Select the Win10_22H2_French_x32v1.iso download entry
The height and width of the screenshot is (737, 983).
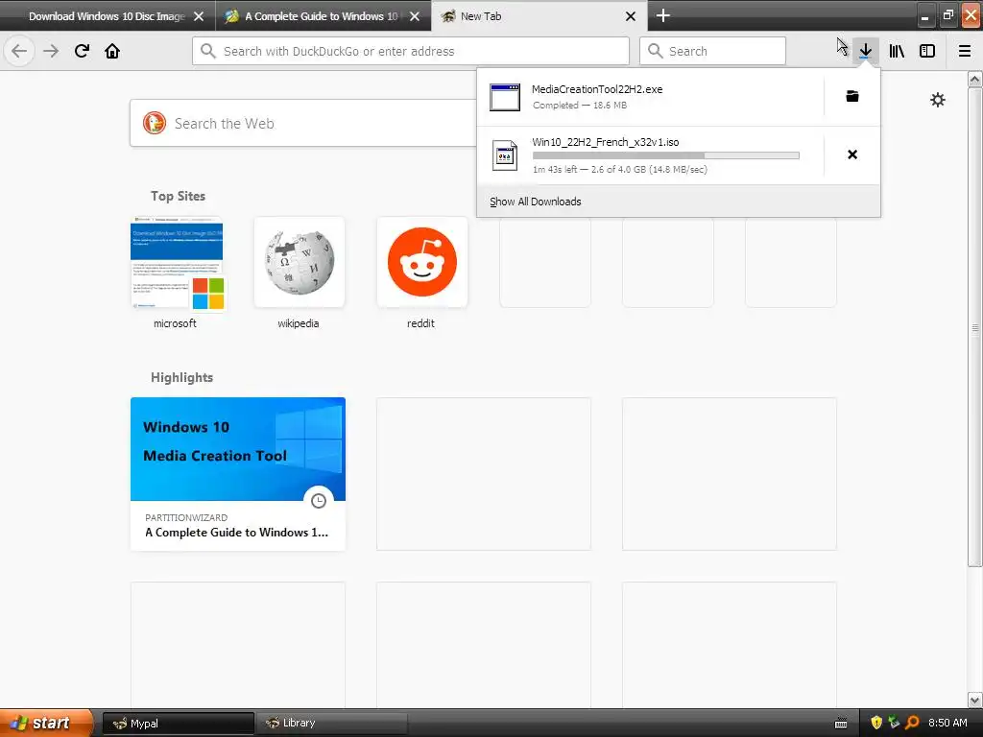650,155
